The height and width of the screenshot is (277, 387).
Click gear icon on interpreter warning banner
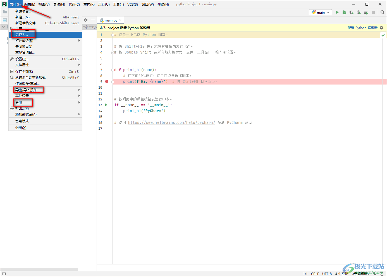[x=382, y=28]
